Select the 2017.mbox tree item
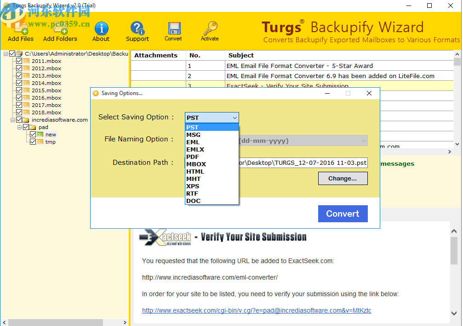463x326 pixels. tap(46, 105)
